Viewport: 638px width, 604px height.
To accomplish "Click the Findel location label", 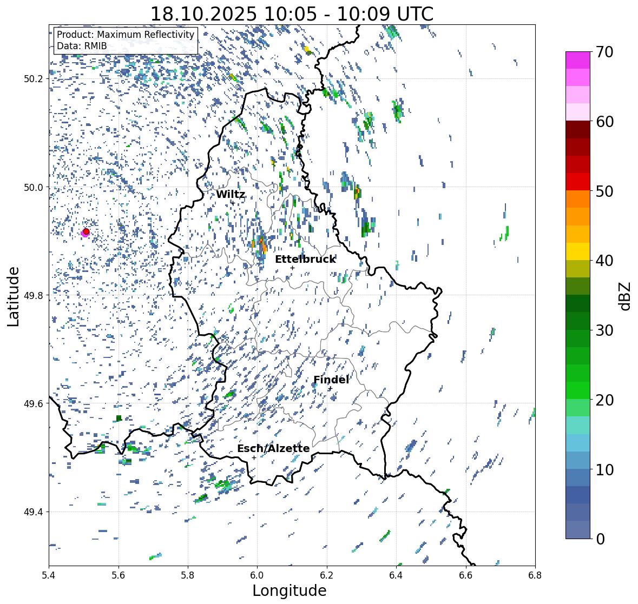I will click(331, 380).
